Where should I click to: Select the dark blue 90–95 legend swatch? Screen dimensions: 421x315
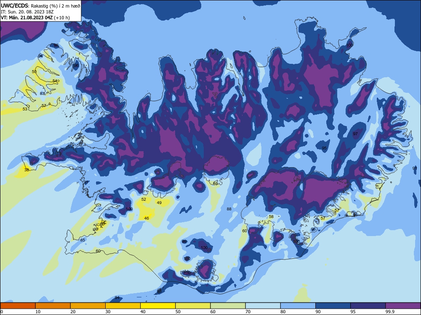point(333,306)
